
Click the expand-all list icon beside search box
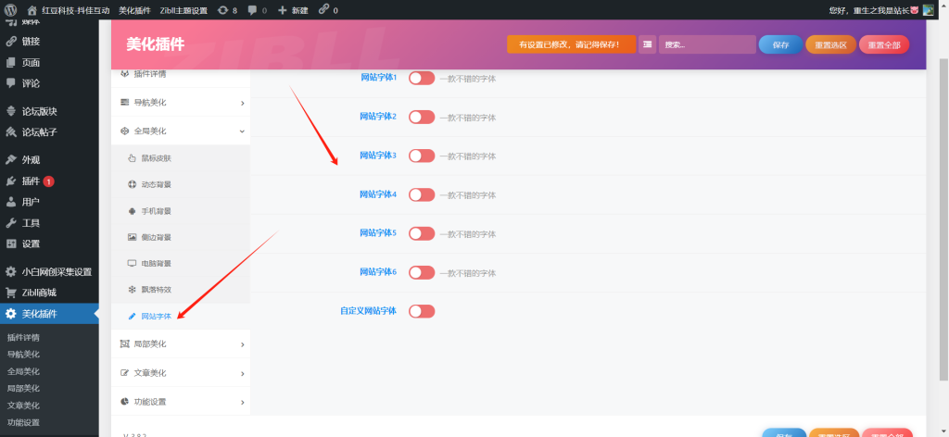click(647, 44)
